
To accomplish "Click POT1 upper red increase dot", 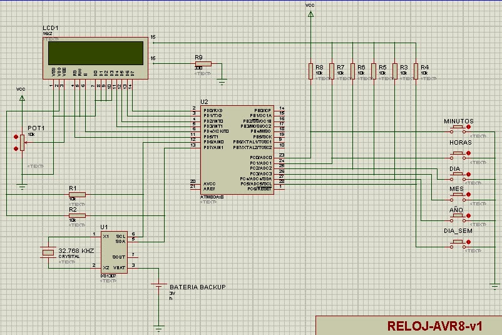I will pyautogui.click(x=16, y=137).
